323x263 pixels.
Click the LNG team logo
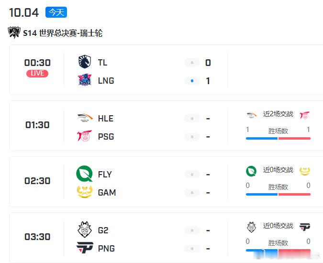tap(85, 80)
